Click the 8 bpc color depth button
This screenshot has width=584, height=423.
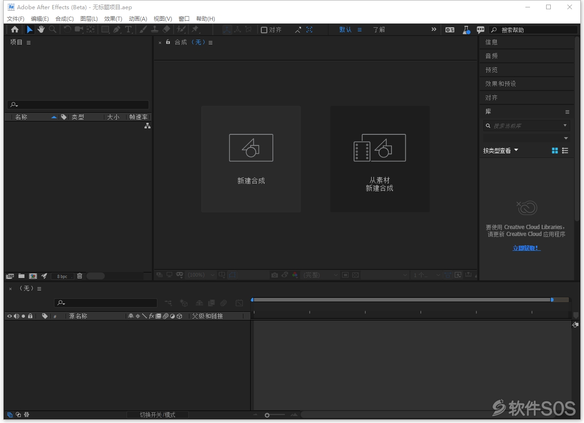(62, 276)
